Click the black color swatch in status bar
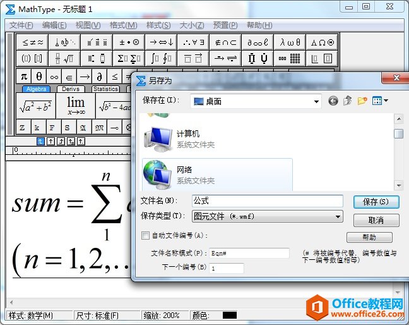Viewport: 409px width, 325px height. click(230, 315)
